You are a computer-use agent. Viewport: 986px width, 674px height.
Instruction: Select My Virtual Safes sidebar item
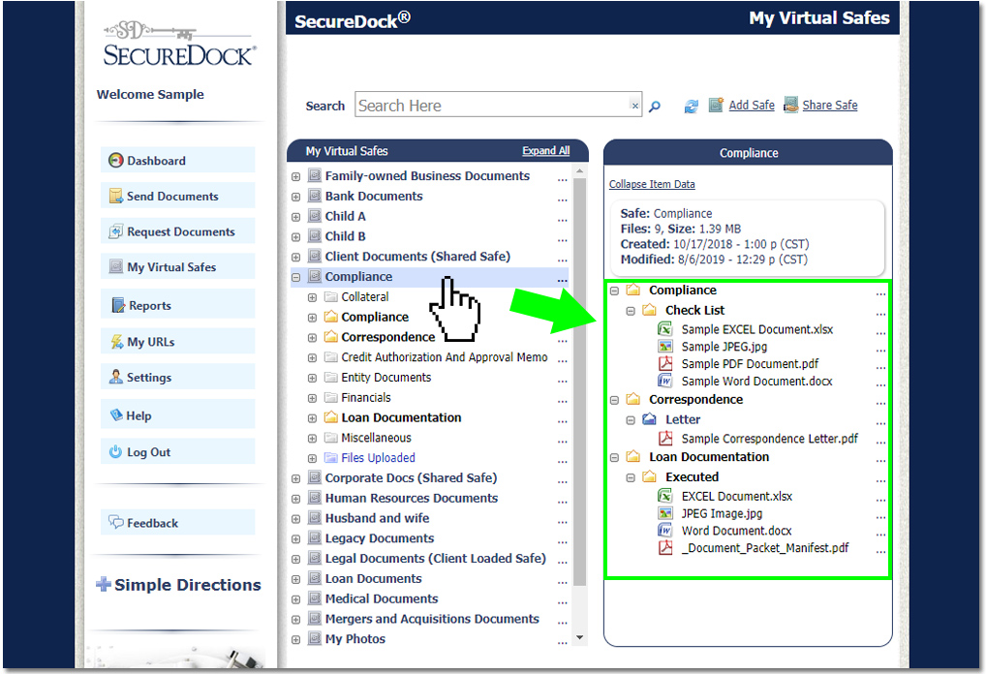coord(178,266)
